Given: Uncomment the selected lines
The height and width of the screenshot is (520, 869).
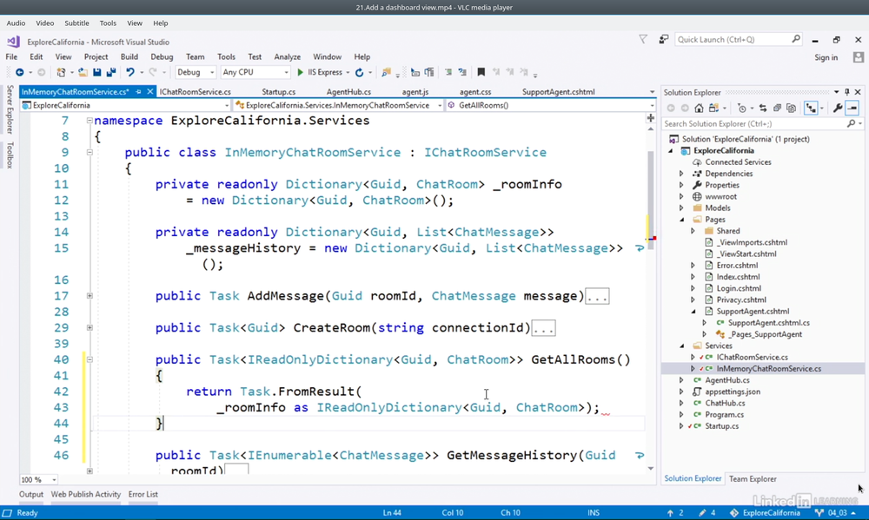Looking at the screenshot, I should 463,72.
